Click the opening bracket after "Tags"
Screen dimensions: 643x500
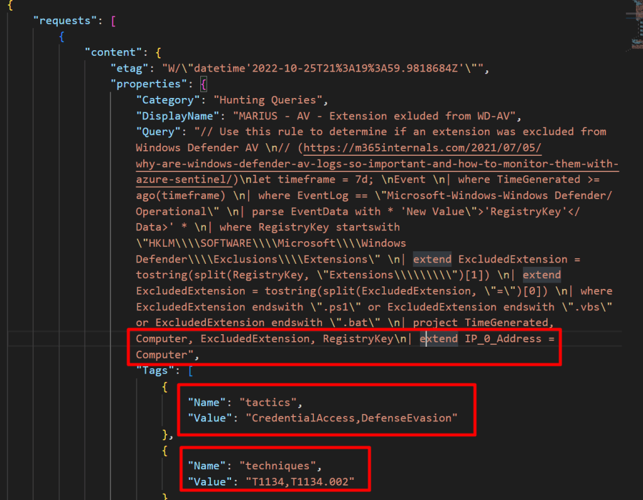pos(190,370)
